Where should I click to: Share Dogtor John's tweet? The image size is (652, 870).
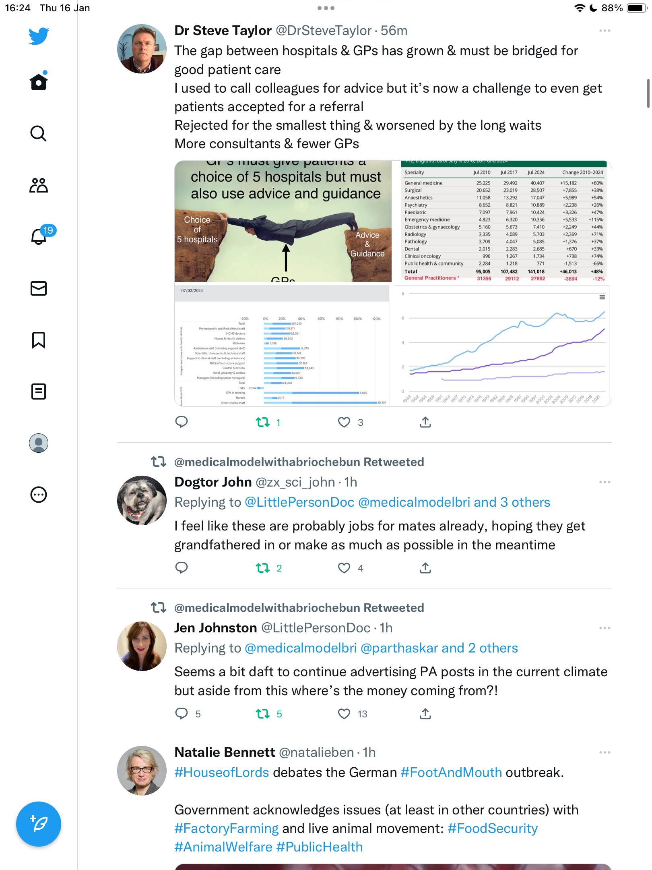tap(425, 568)
